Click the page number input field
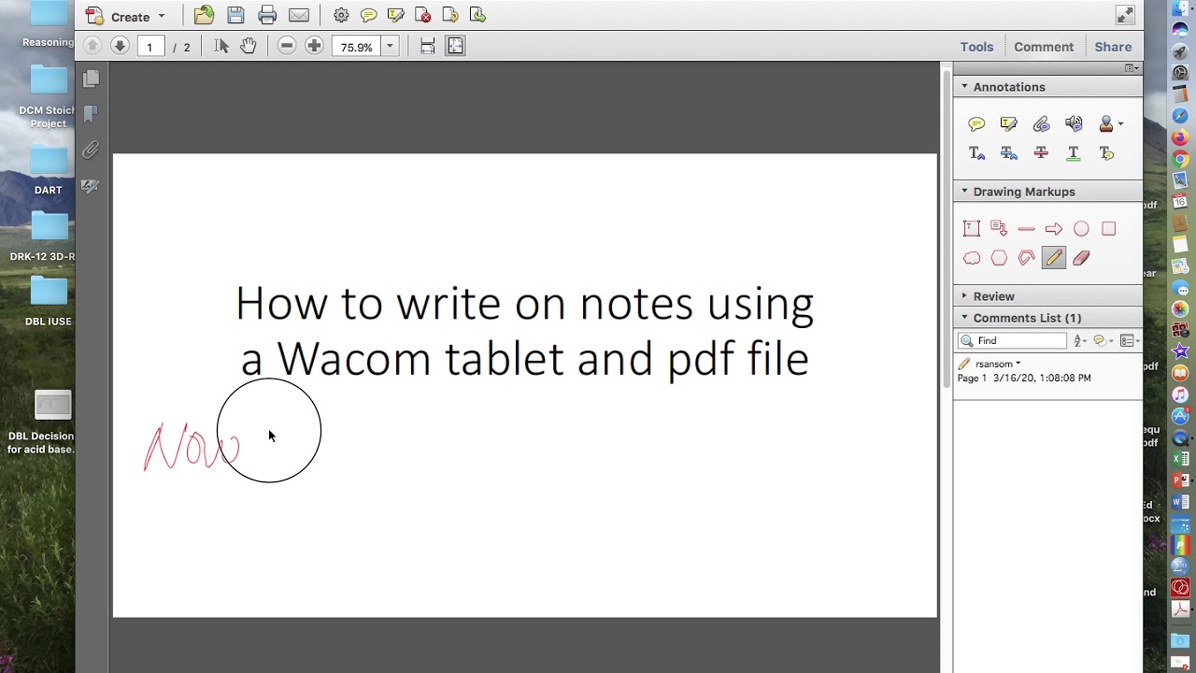 coord(150,46)
